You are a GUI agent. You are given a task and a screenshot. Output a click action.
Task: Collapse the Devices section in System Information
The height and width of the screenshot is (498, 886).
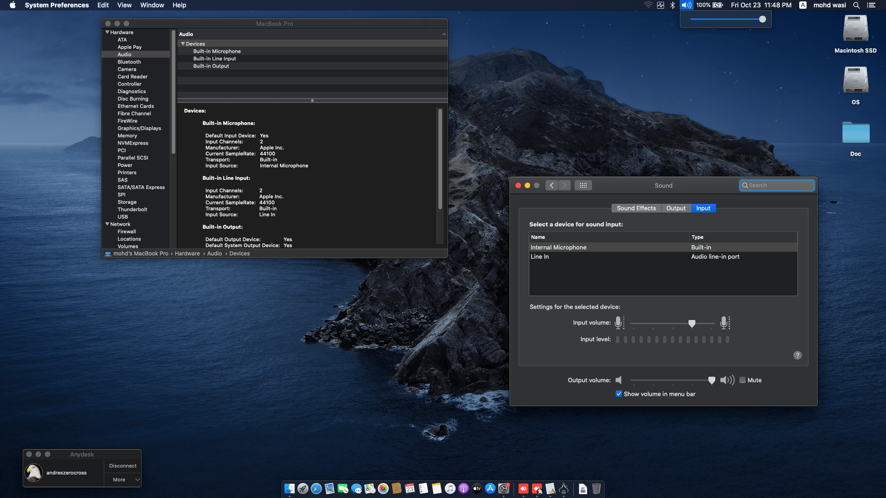click(183, 43)
